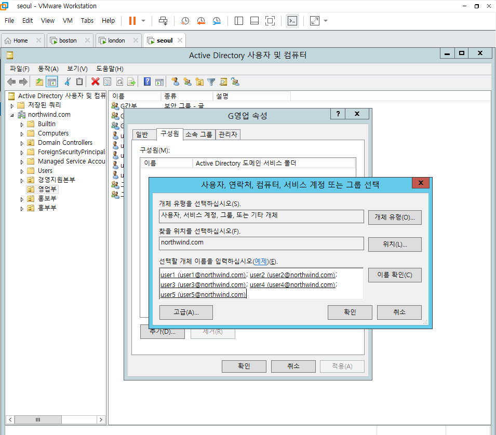
Task: Send Ctrl+Alt+Del to the VM
Action: tap(163, 21)
